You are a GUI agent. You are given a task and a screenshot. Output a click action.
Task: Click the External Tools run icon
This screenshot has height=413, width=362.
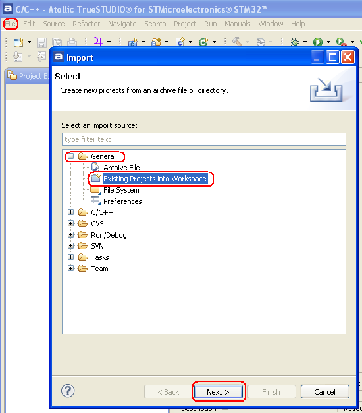coord(341,42)
